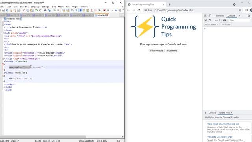
Task: Redo using the Redo arrow icon
Action: (x=40, y=10)
